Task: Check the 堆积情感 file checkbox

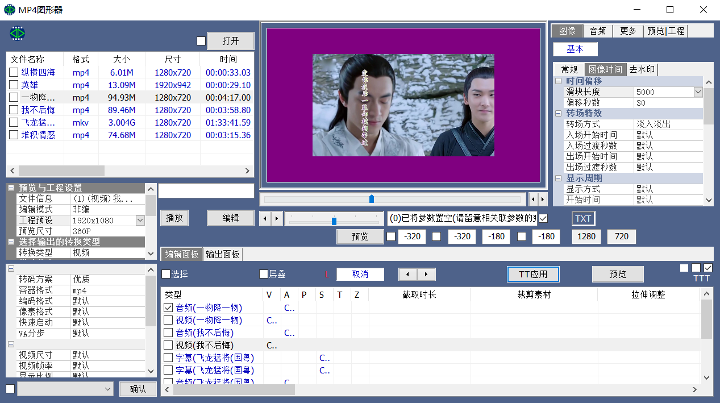Action: pyautogui.click(x=14, y=135)
